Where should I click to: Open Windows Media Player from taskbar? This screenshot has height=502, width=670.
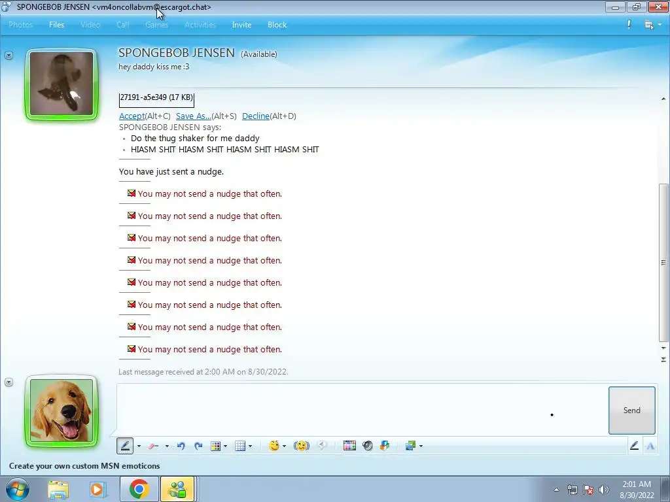tap(97, 489)
